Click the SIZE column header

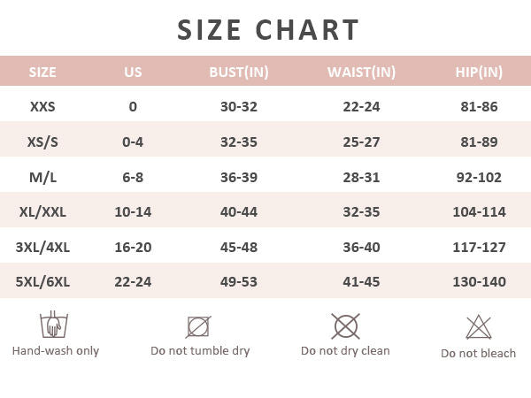(x=42, y=73)
